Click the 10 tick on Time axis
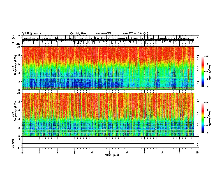 coord(197,153)
